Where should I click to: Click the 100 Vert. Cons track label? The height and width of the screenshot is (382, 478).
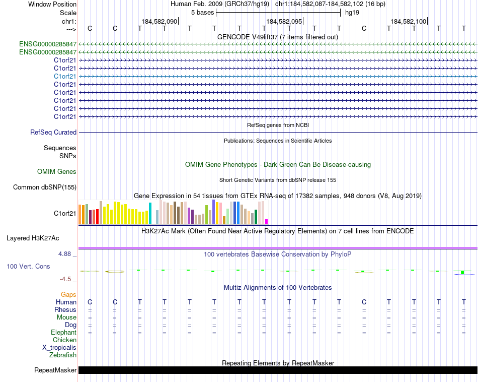(28, 266)
